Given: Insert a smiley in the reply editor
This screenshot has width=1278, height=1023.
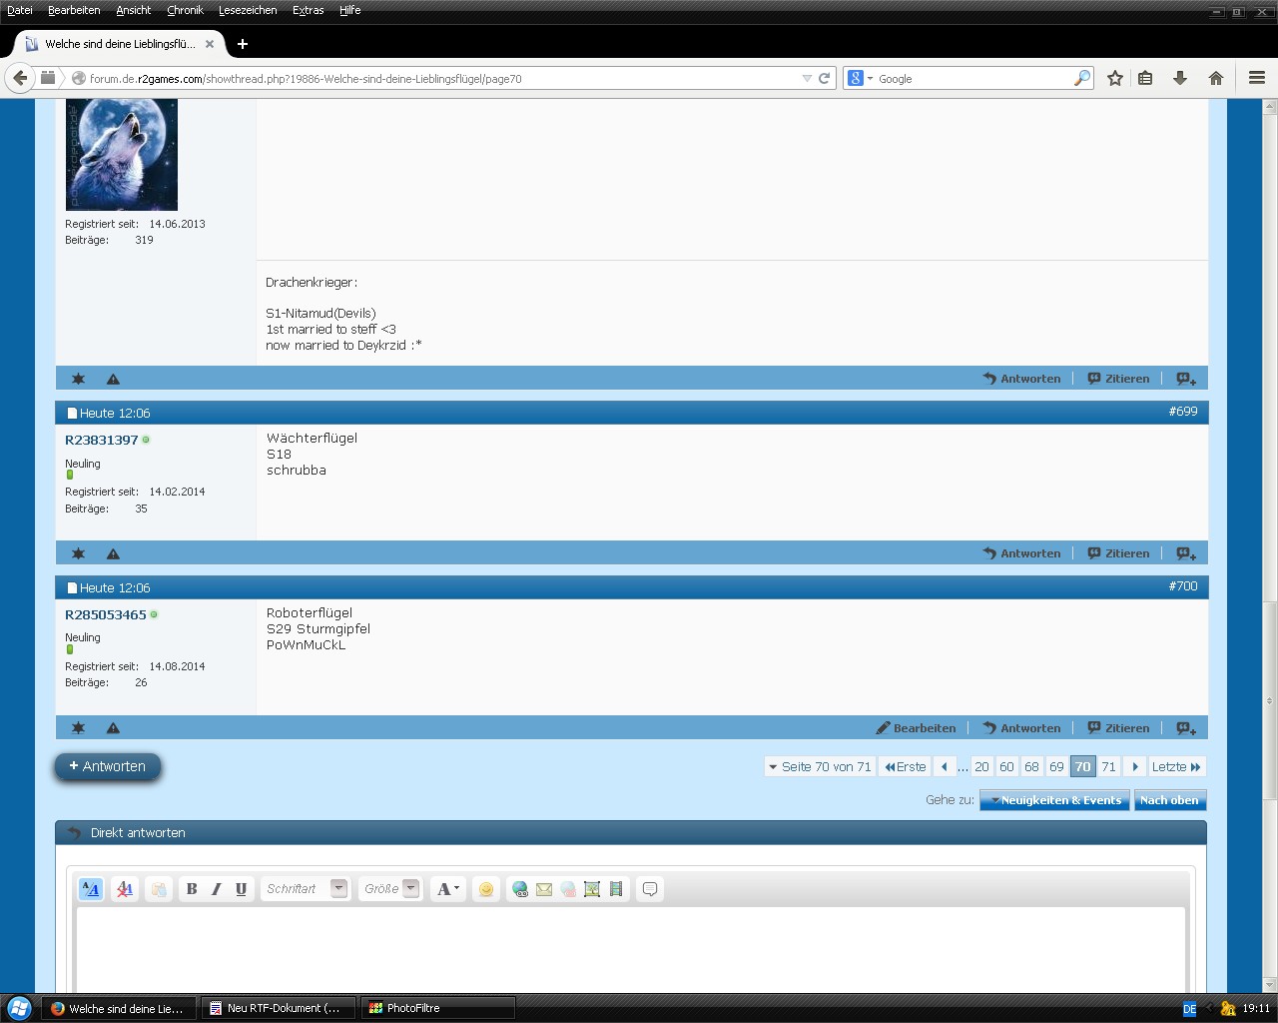Looking at the screenshot, I should coord(486,889).
